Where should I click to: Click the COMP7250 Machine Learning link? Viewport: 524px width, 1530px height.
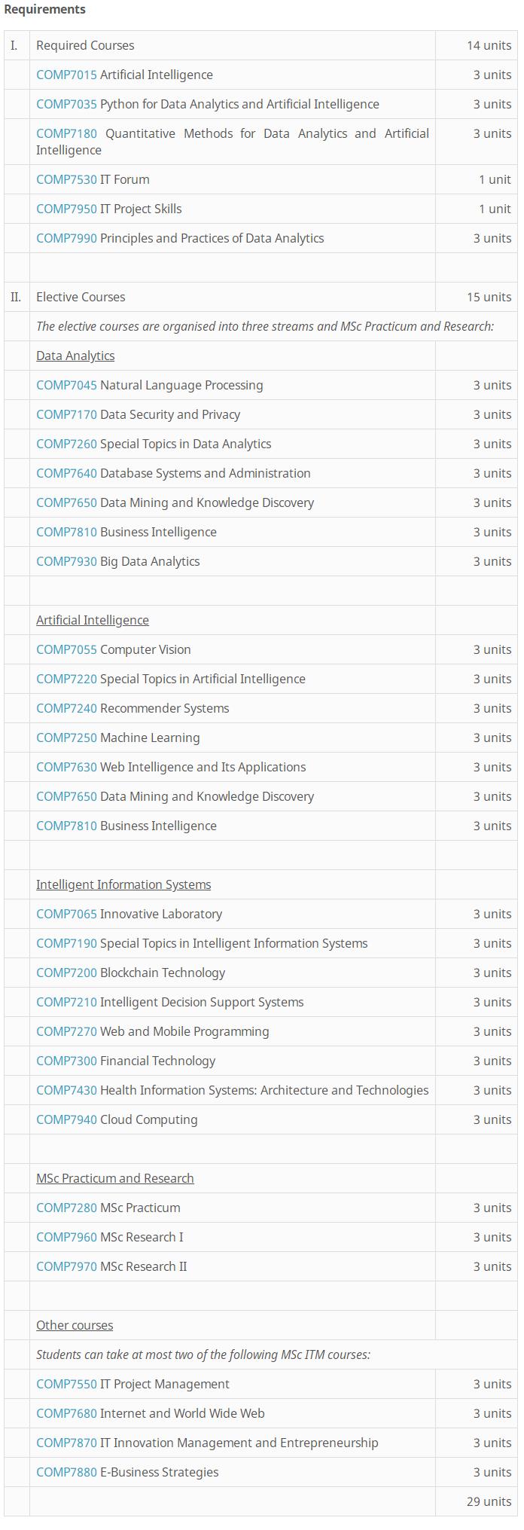click(x=66, y=738)
